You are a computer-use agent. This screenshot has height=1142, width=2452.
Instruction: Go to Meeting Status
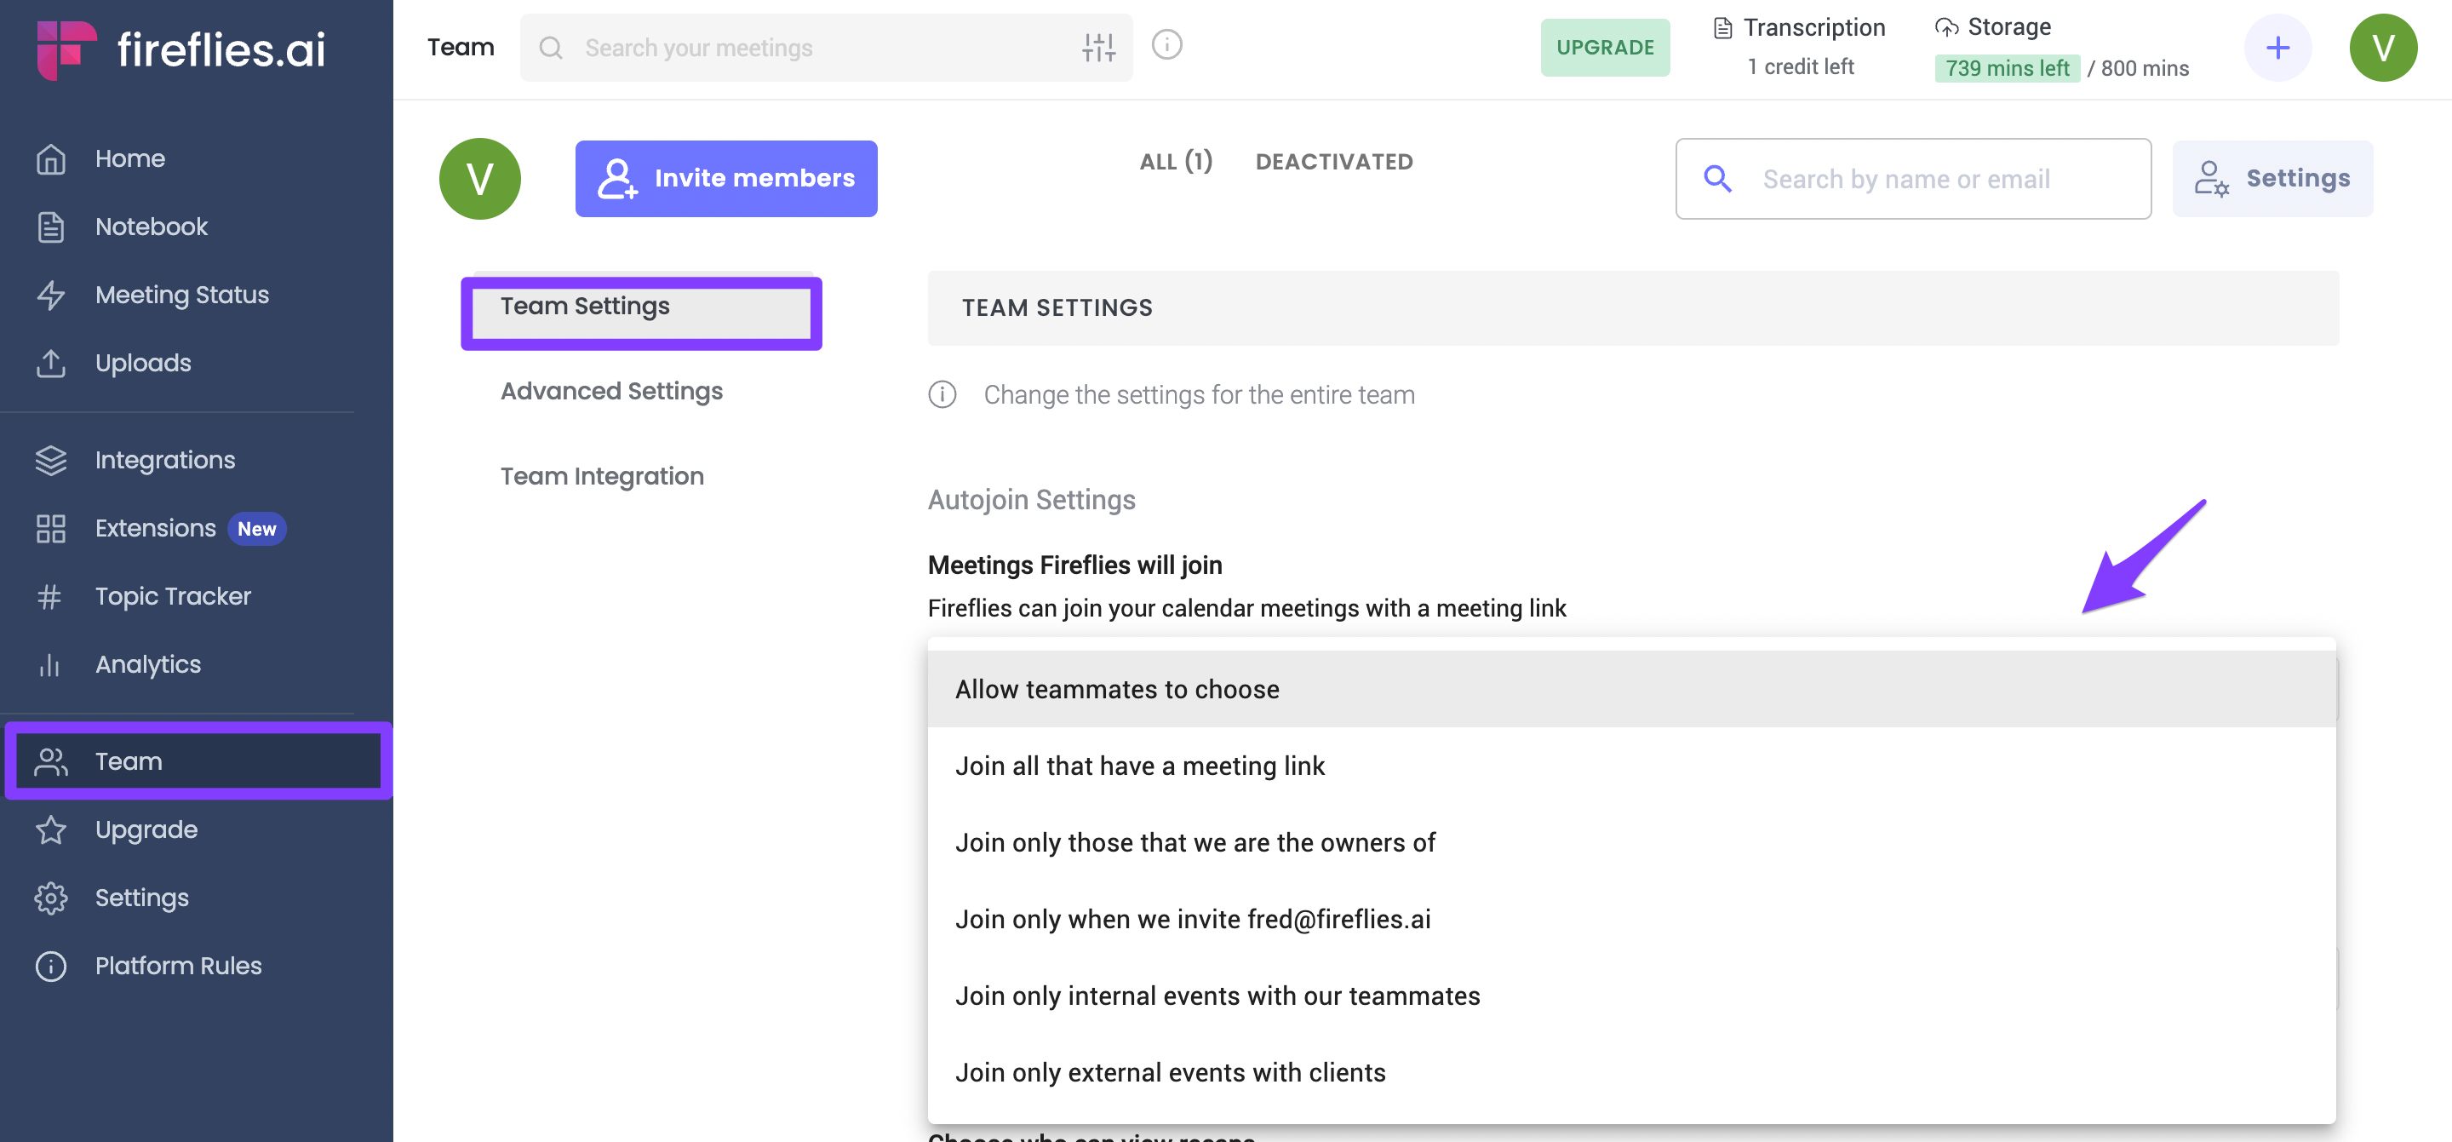pyautogui.click(x=182, y=295)
